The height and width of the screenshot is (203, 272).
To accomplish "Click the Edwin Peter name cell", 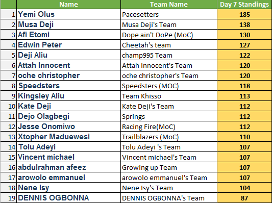I will [68, 45].
